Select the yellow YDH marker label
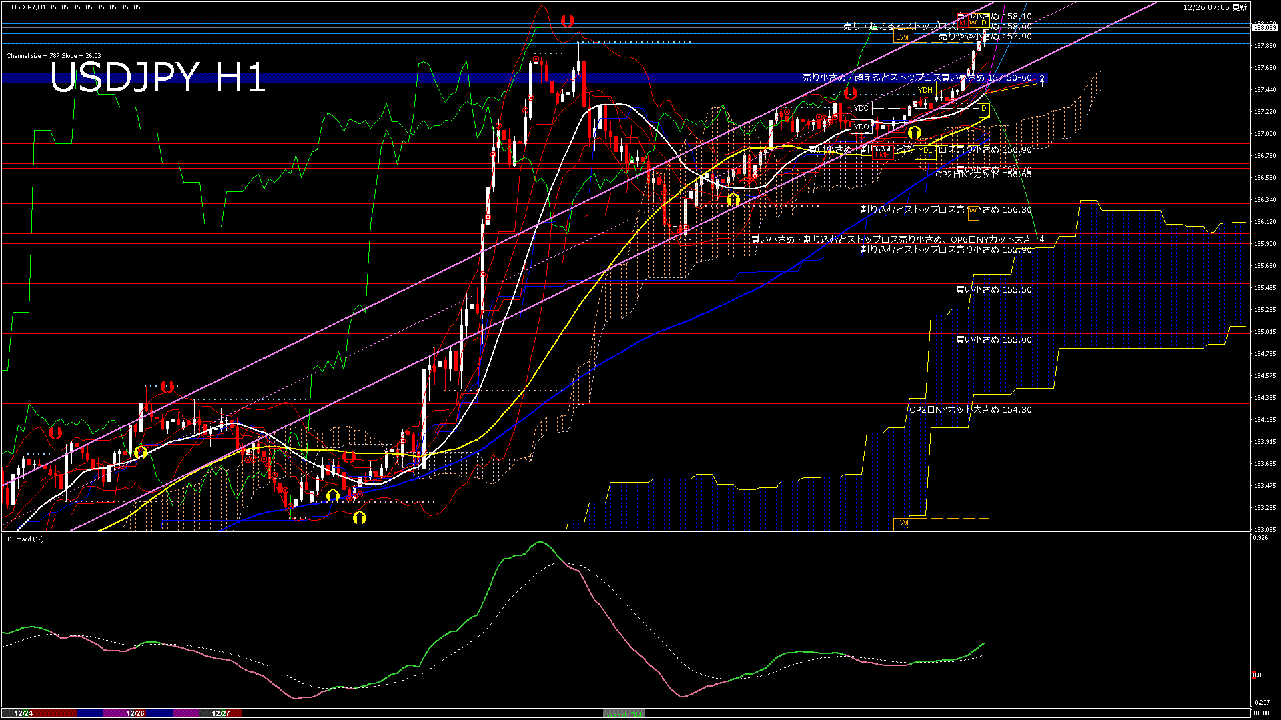Viewport: 1281px width, 720px height. [925, 90]
